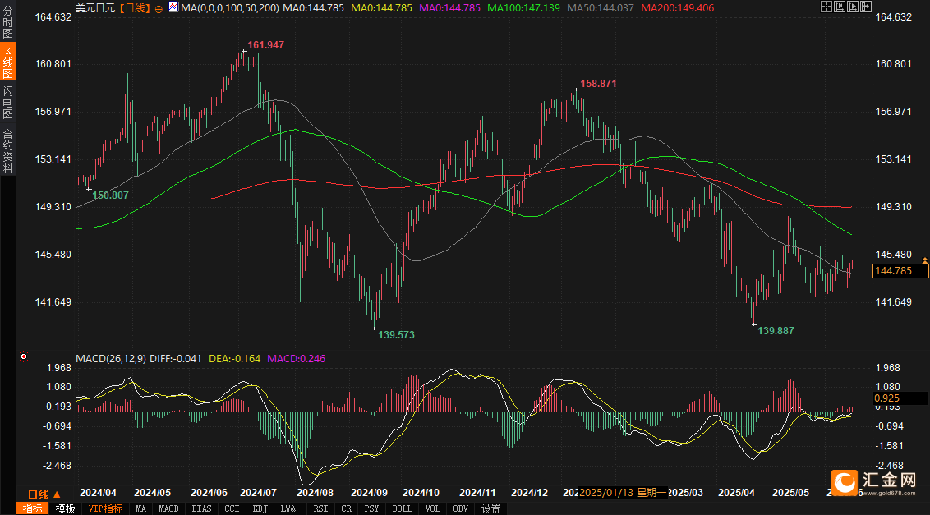The height and width of the screenshot is (515, 930).
Task: Select the BOLL indicator button
Action: (x=402, y=508)
